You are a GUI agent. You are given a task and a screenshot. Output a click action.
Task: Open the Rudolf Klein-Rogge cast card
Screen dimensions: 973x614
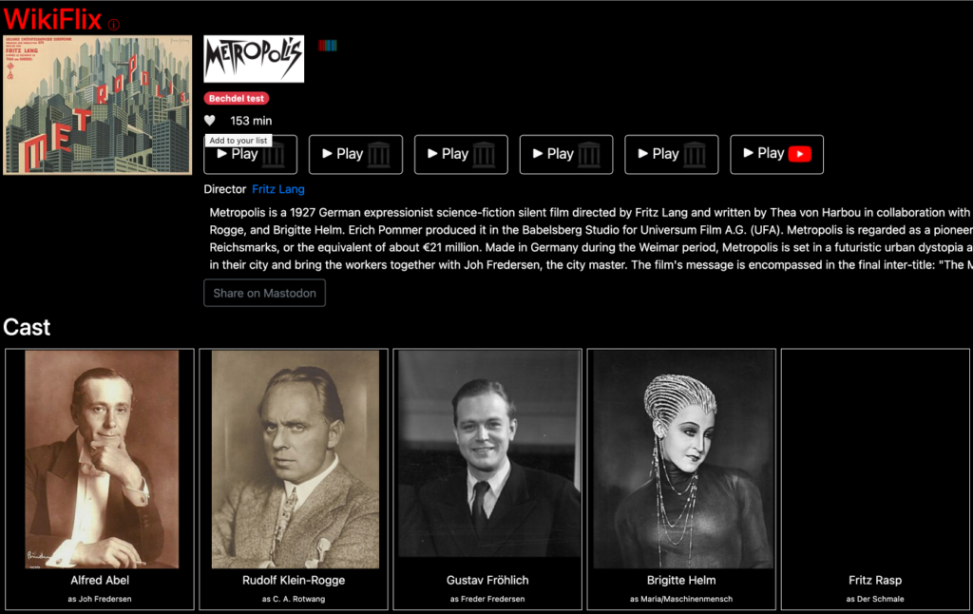294,479
